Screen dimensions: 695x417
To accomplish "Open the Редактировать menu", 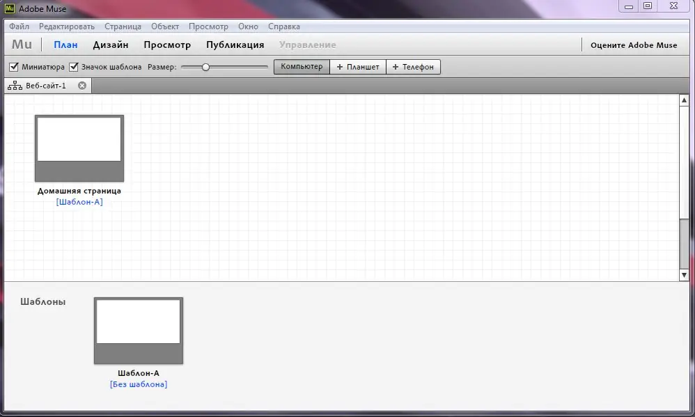I will pos(67,26).
